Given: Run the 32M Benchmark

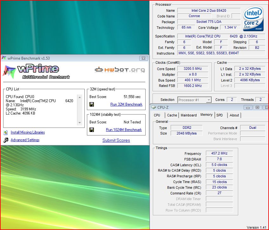Looking at the screenshot, I should (126, 104).
